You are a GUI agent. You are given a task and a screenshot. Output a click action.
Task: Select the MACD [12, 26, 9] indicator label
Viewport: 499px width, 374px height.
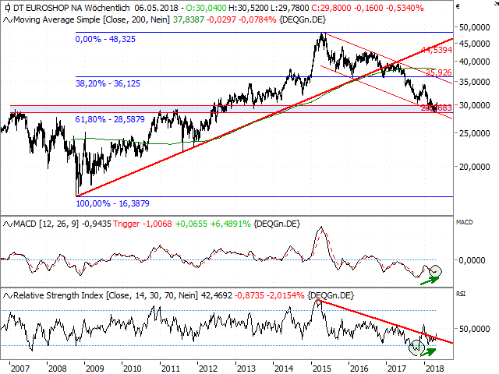[x=46, y=224]
